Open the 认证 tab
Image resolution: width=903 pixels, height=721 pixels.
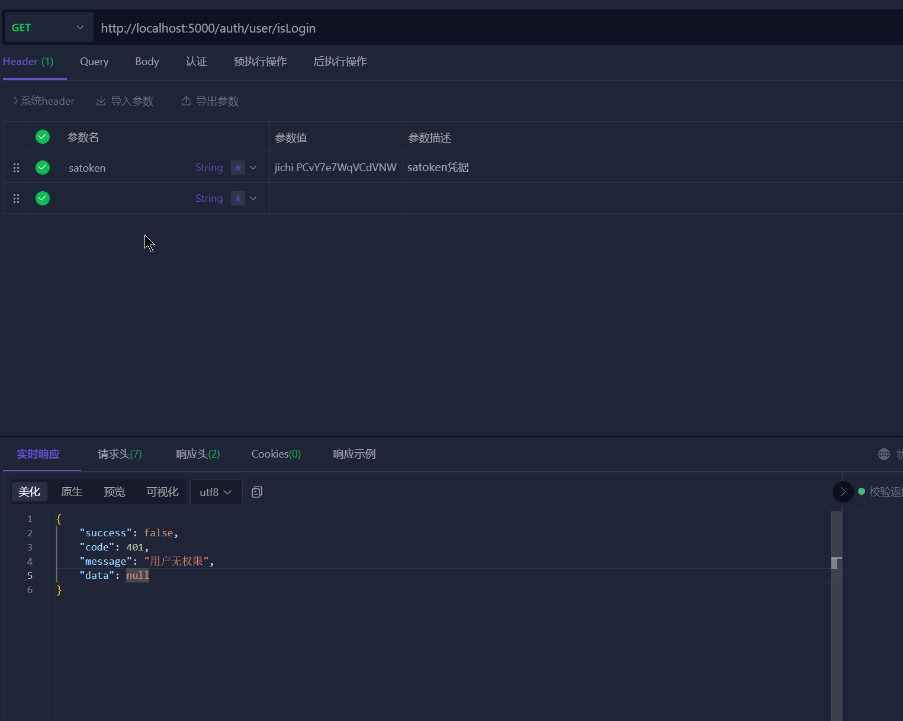point(196,62)
